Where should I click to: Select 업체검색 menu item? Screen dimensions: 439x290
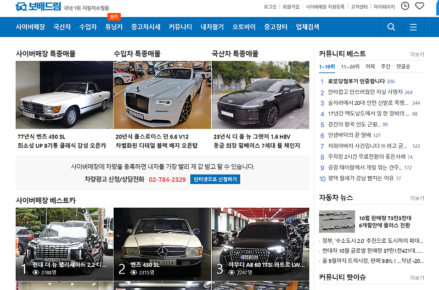coord(307,27)
